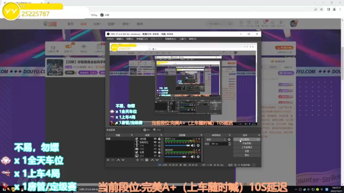The image size is (344, 193).
Task: Open the Chrome share page icon
Action: (316, 9)
